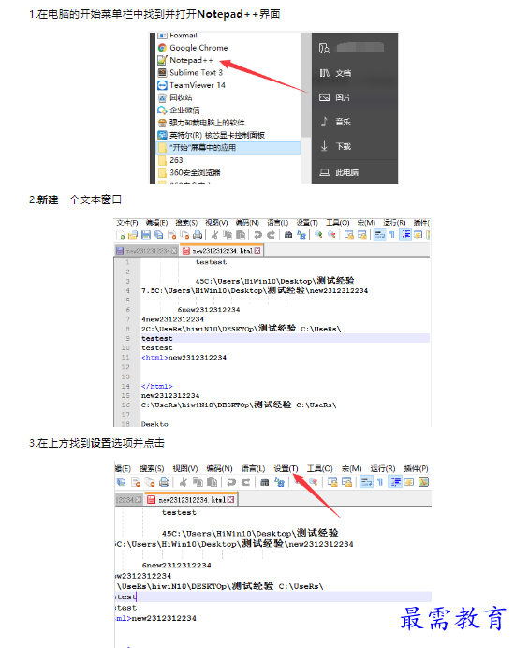Expand the 360安全浏览器 folder

[189, 172]
